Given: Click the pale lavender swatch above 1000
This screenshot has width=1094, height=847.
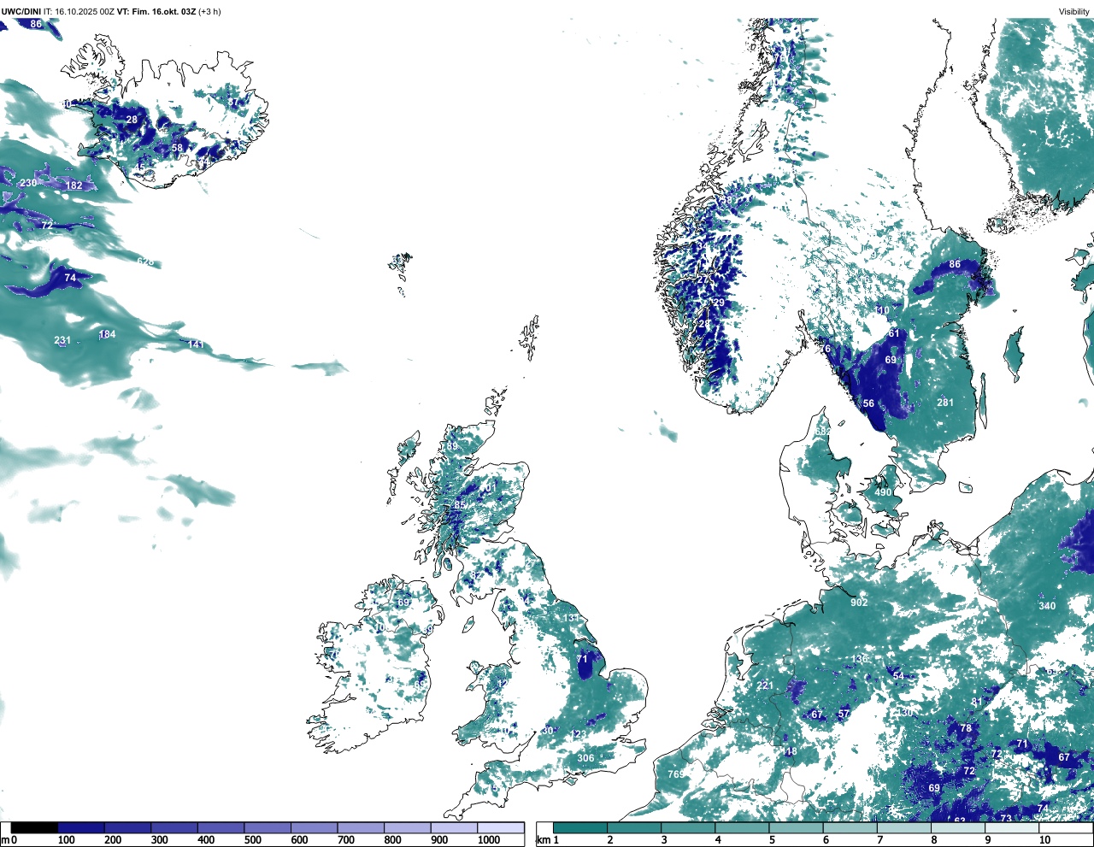Looking at the screenshot, I should tap(500, 828).
